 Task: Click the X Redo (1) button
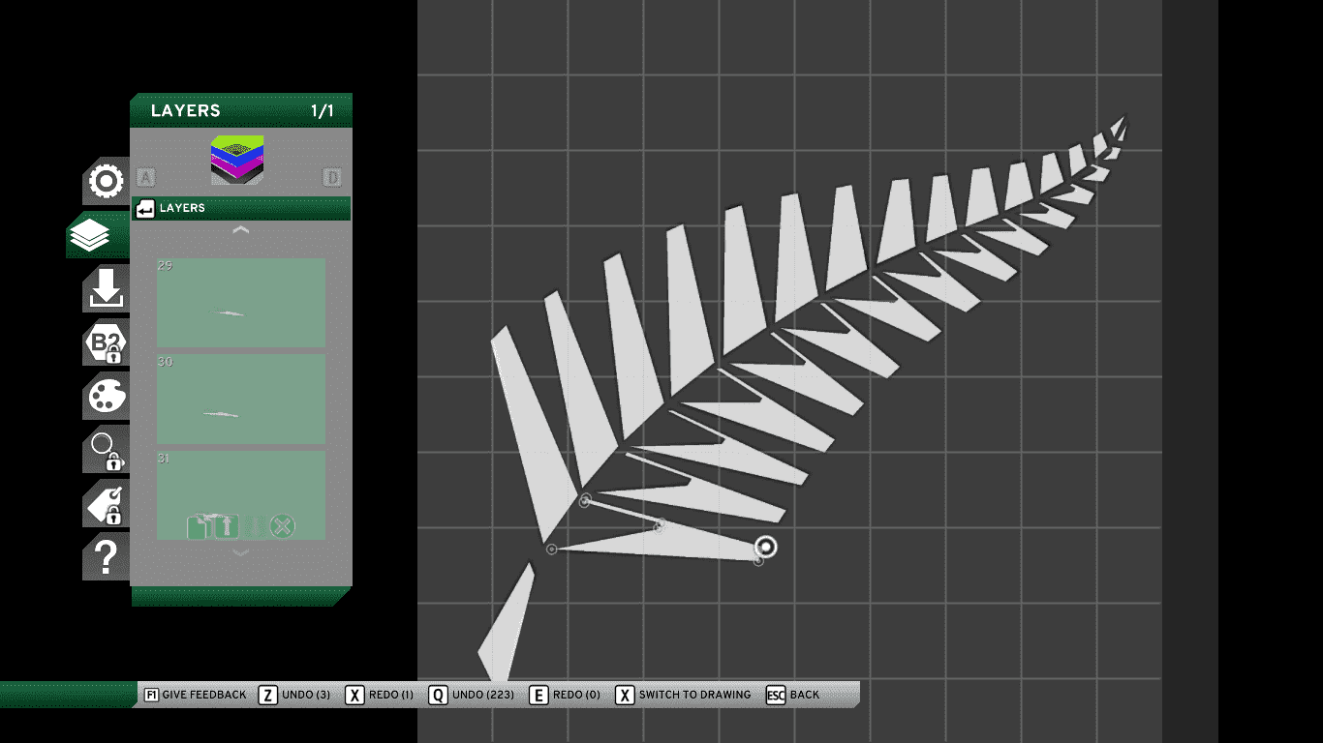[x=379, y=695]
